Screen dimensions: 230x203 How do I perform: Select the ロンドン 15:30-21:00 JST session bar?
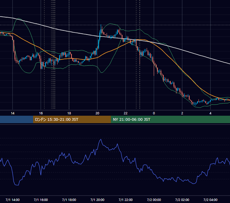[72, 119]
